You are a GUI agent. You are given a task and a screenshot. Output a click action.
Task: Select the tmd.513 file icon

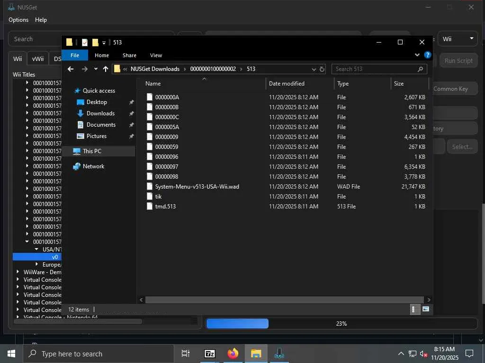[x=149, y=206]
